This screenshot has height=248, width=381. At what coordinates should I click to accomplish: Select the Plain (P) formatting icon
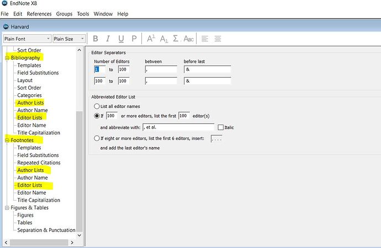click(134, 39)
